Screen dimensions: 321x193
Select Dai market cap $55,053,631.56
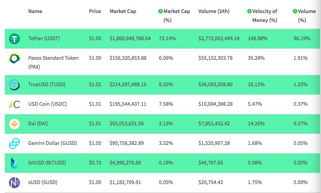tap(127, 124)
